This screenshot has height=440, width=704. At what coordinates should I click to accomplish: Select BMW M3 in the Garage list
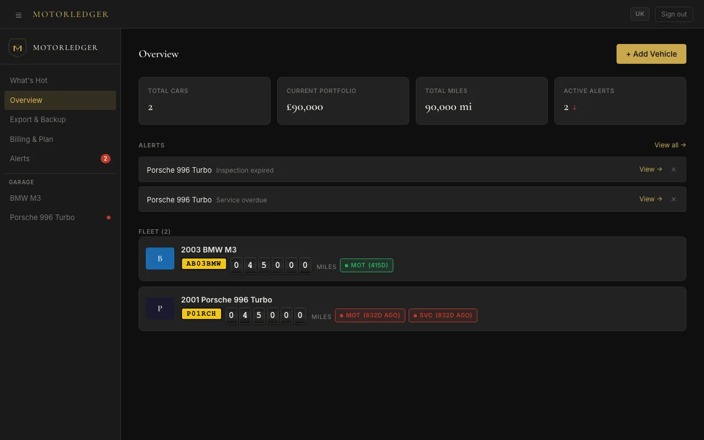[61, 198]
